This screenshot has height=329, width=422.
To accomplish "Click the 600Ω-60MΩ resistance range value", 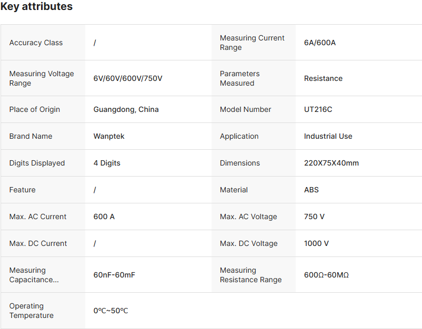I will 326,275.
